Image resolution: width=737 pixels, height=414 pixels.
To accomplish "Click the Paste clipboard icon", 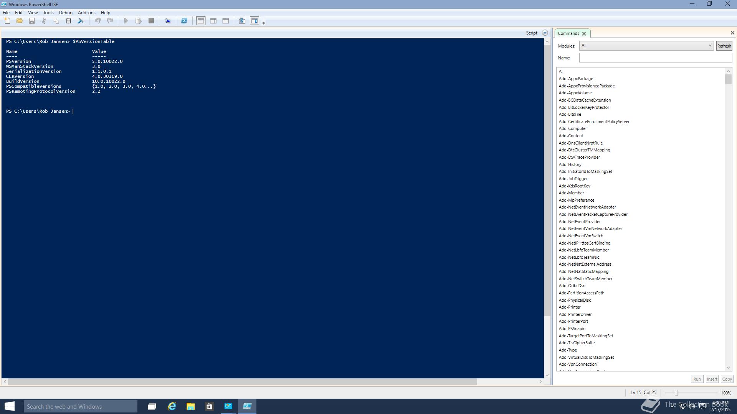I will coord(69,21).
